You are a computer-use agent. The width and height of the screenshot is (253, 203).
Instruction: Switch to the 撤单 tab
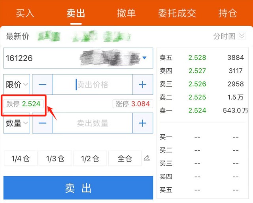click(x=126, y=13)
